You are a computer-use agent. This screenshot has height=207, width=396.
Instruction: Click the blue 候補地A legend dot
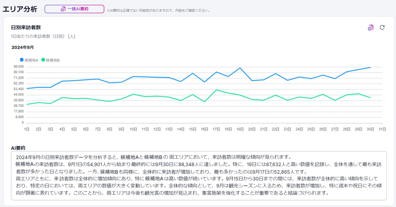[22, 60]
